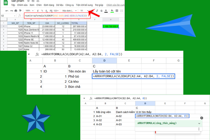Viewport: 210px width, 140px height.
Task: Click the Redo icon in the toolbar
Action: (11, 11)
